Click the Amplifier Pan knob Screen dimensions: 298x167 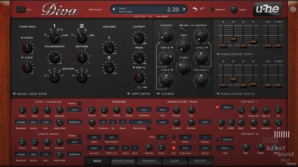click(x=191, y=110)
